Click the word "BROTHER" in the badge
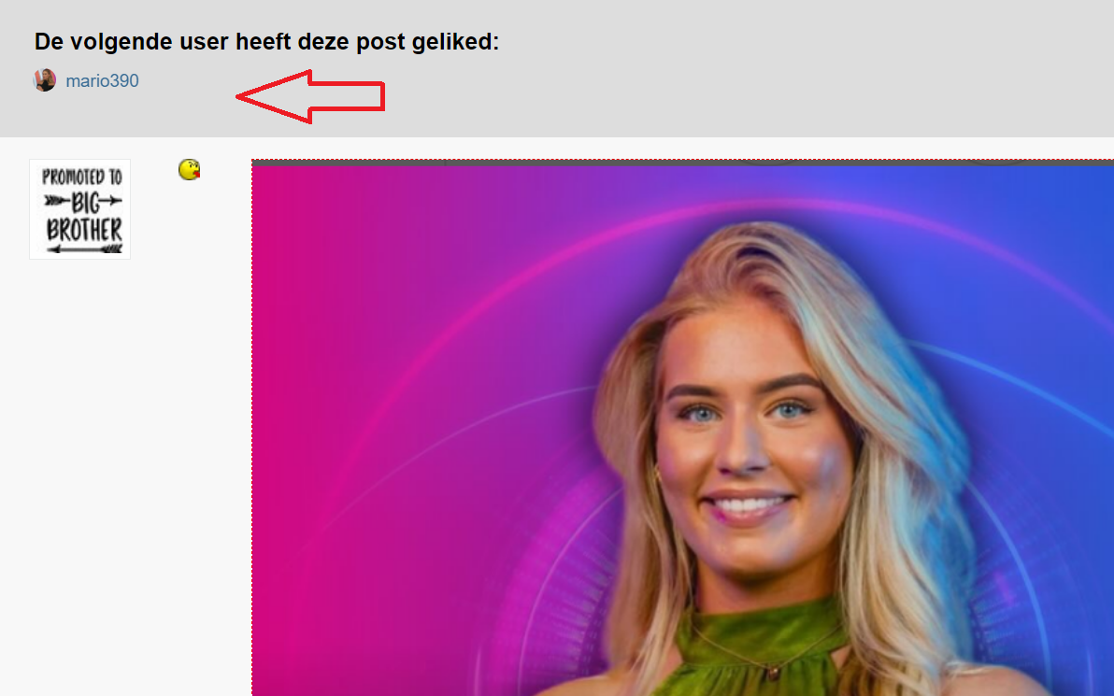 84,230
